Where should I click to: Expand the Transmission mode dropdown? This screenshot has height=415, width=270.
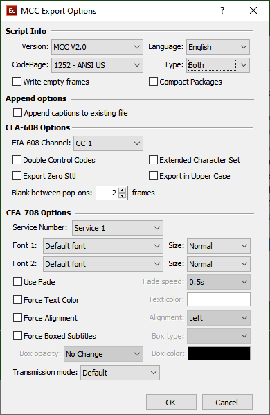120,373
